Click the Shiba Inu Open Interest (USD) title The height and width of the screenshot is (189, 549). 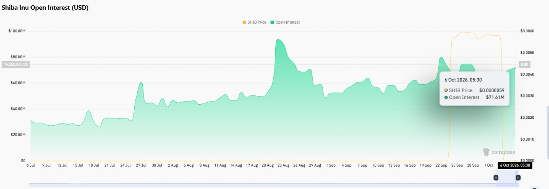pyautogui.click(x=45, y=8)
